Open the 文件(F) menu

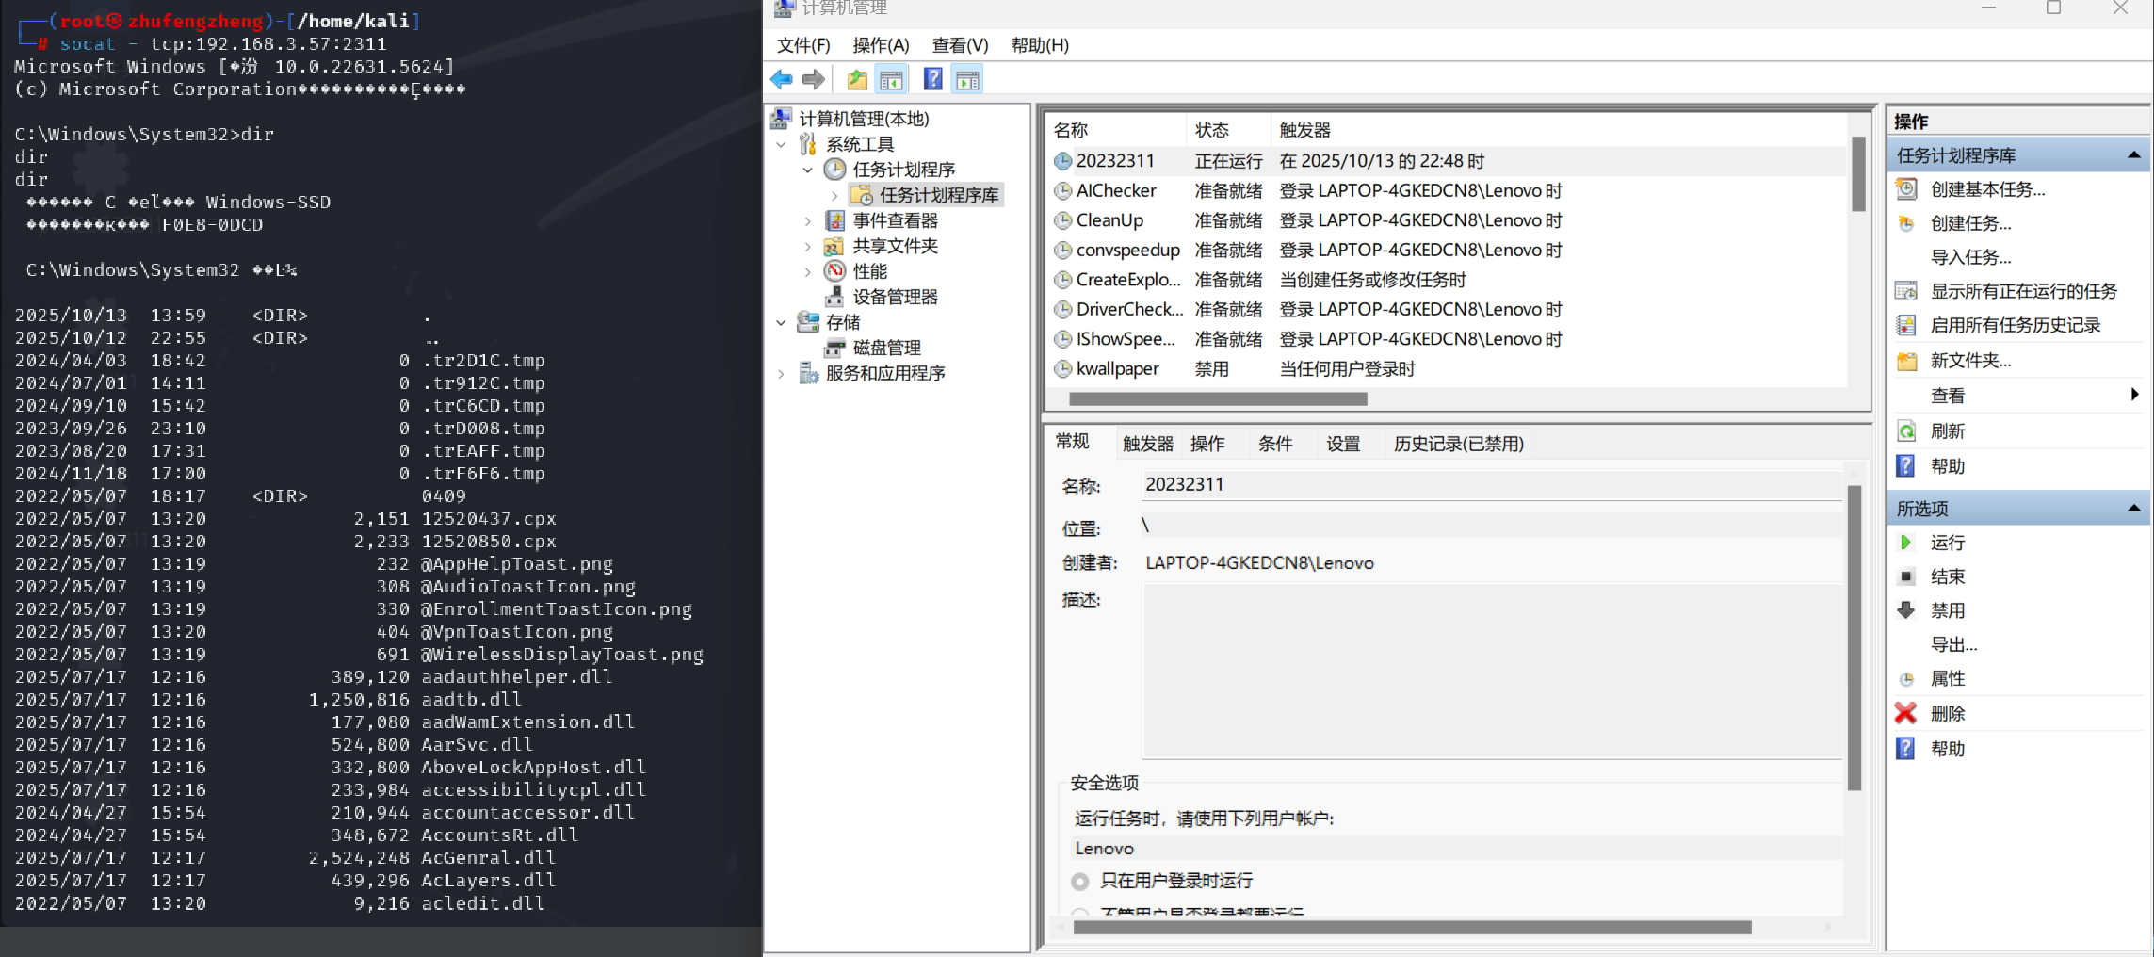[803, 45]
